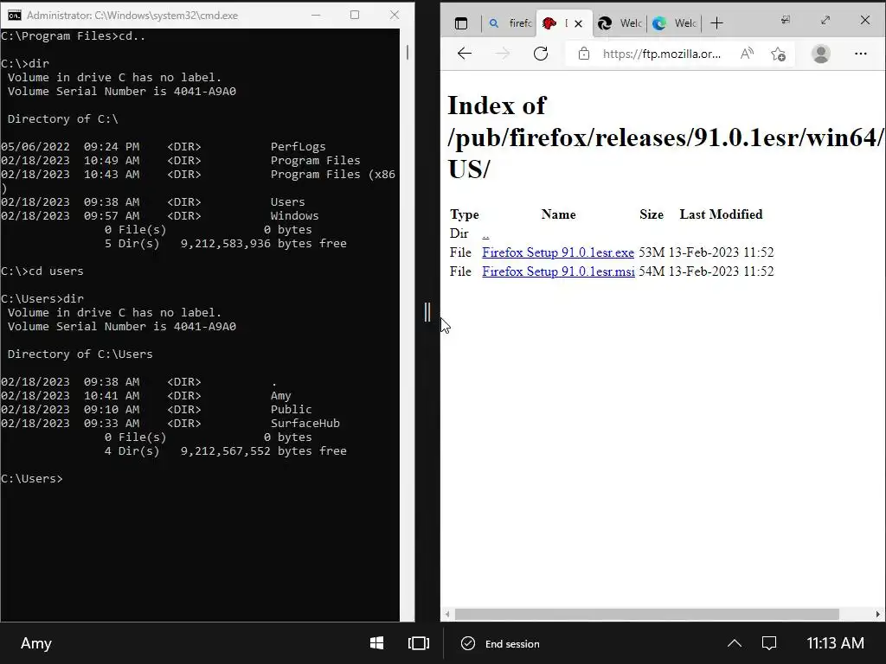
Task: Switch to the first Welcome tab
Action: pyautogui.click(x=620, y=23)
